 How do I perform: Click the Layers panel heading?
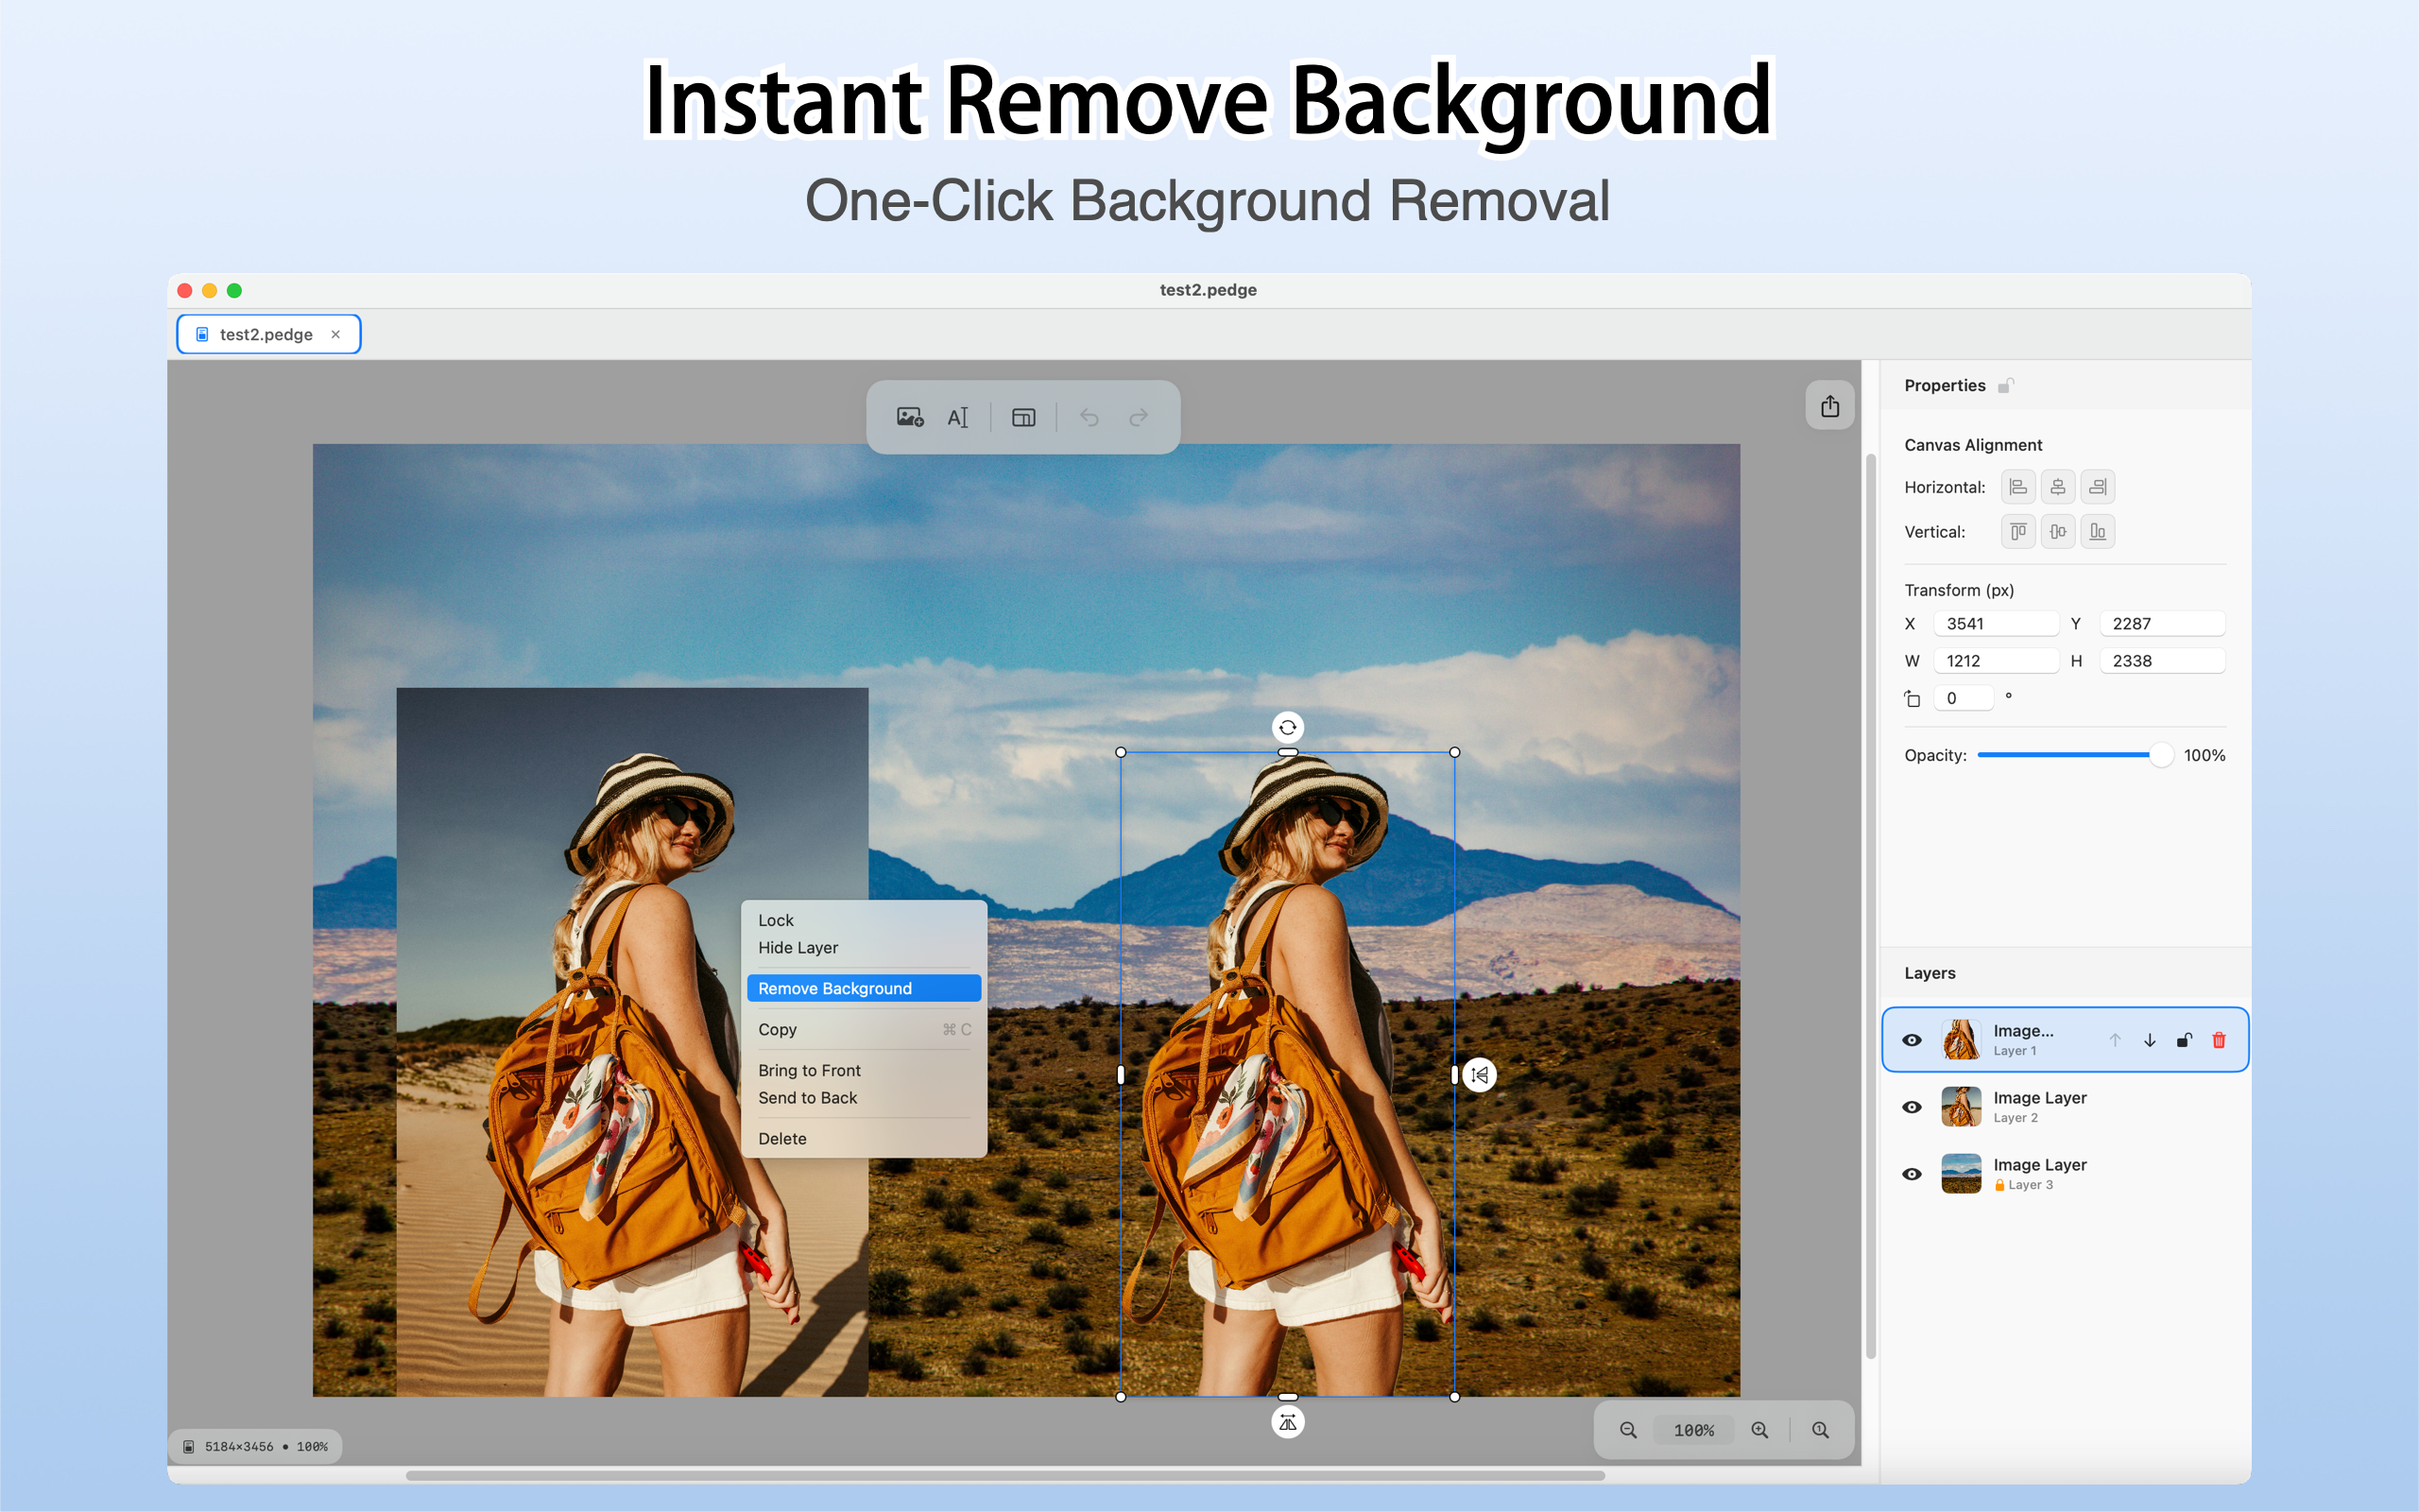1930,973
